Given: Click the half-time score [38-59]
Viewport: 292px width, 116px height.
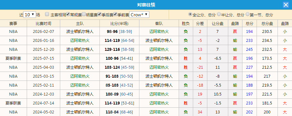Looking at the screenshot, I should point(125,32).
